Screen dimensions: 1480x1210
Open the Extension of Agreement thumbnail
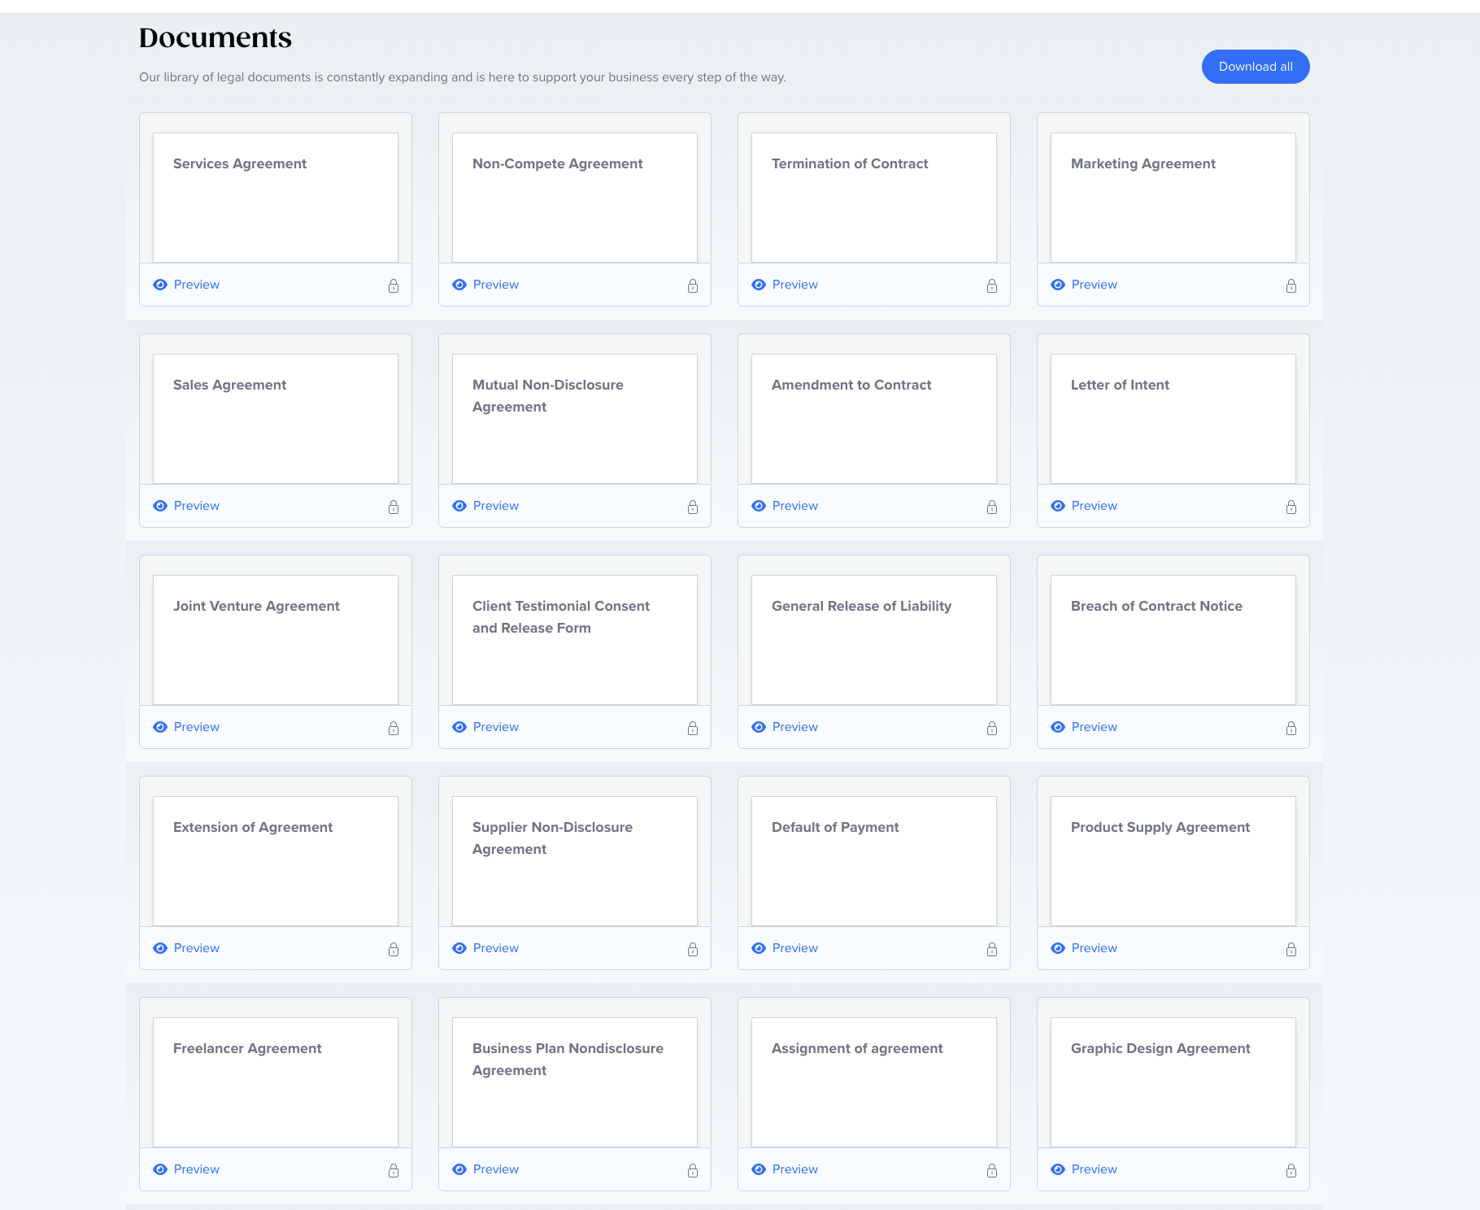click(x=276, y=861)
